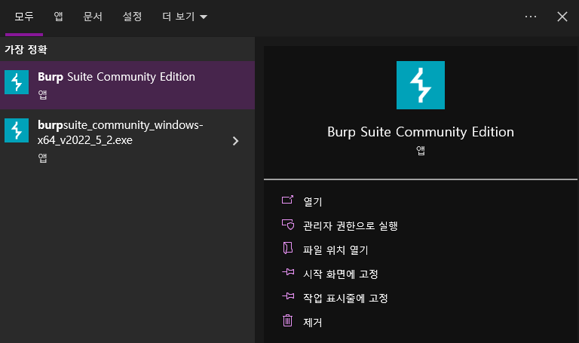The width and height of the screenshot is (579, 343).
Task: Choose 관리자 권한으로 실행
Action: tap(350, 225)
